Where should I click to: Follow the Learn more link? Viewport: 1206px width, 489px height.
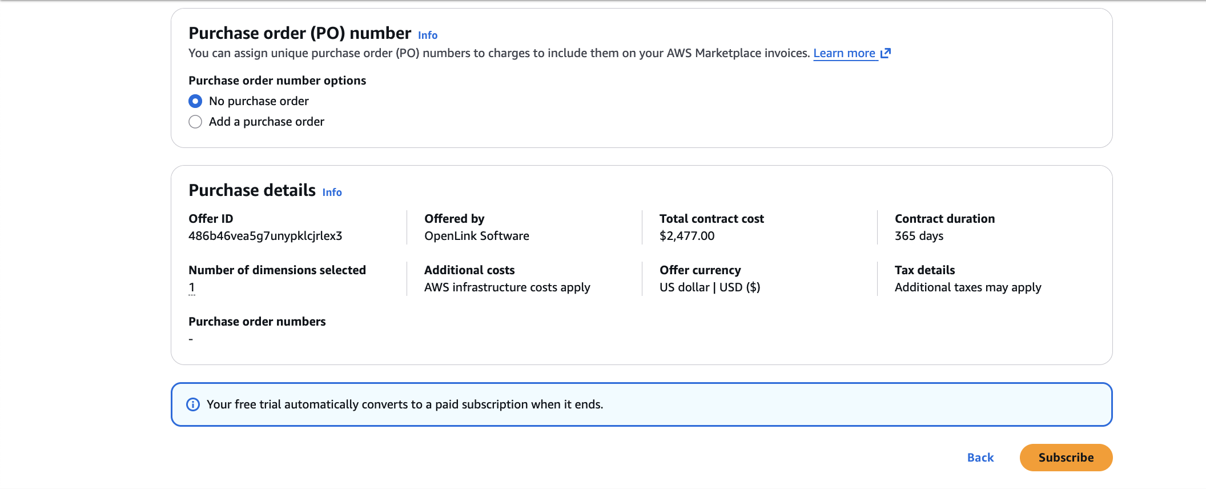[844, 53]
